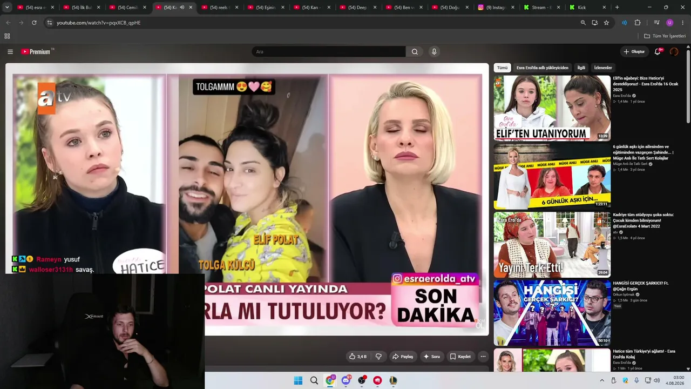This screenshot has height=389, width=691.
Task: Click the Soru ask button
Action: pos(431,357)
